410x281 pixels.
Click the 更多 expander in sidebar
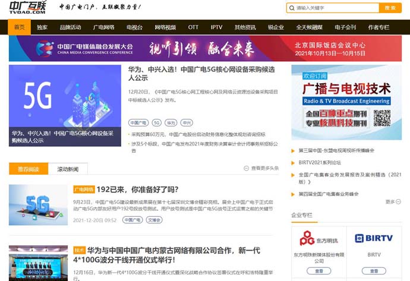pyautogui.click(x=393, y=201)
